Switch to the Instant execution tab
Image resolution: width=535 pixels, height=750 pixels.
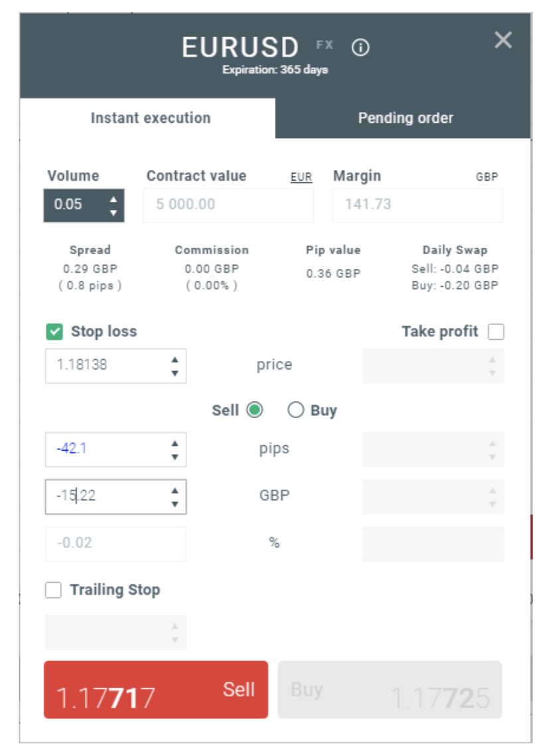click(x=150, y=118)
